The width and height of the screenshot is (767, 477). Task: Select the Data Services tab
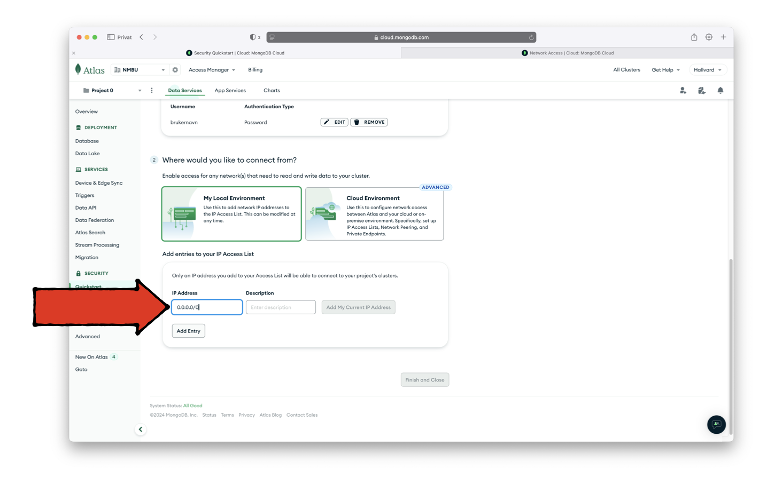(185, 91)
